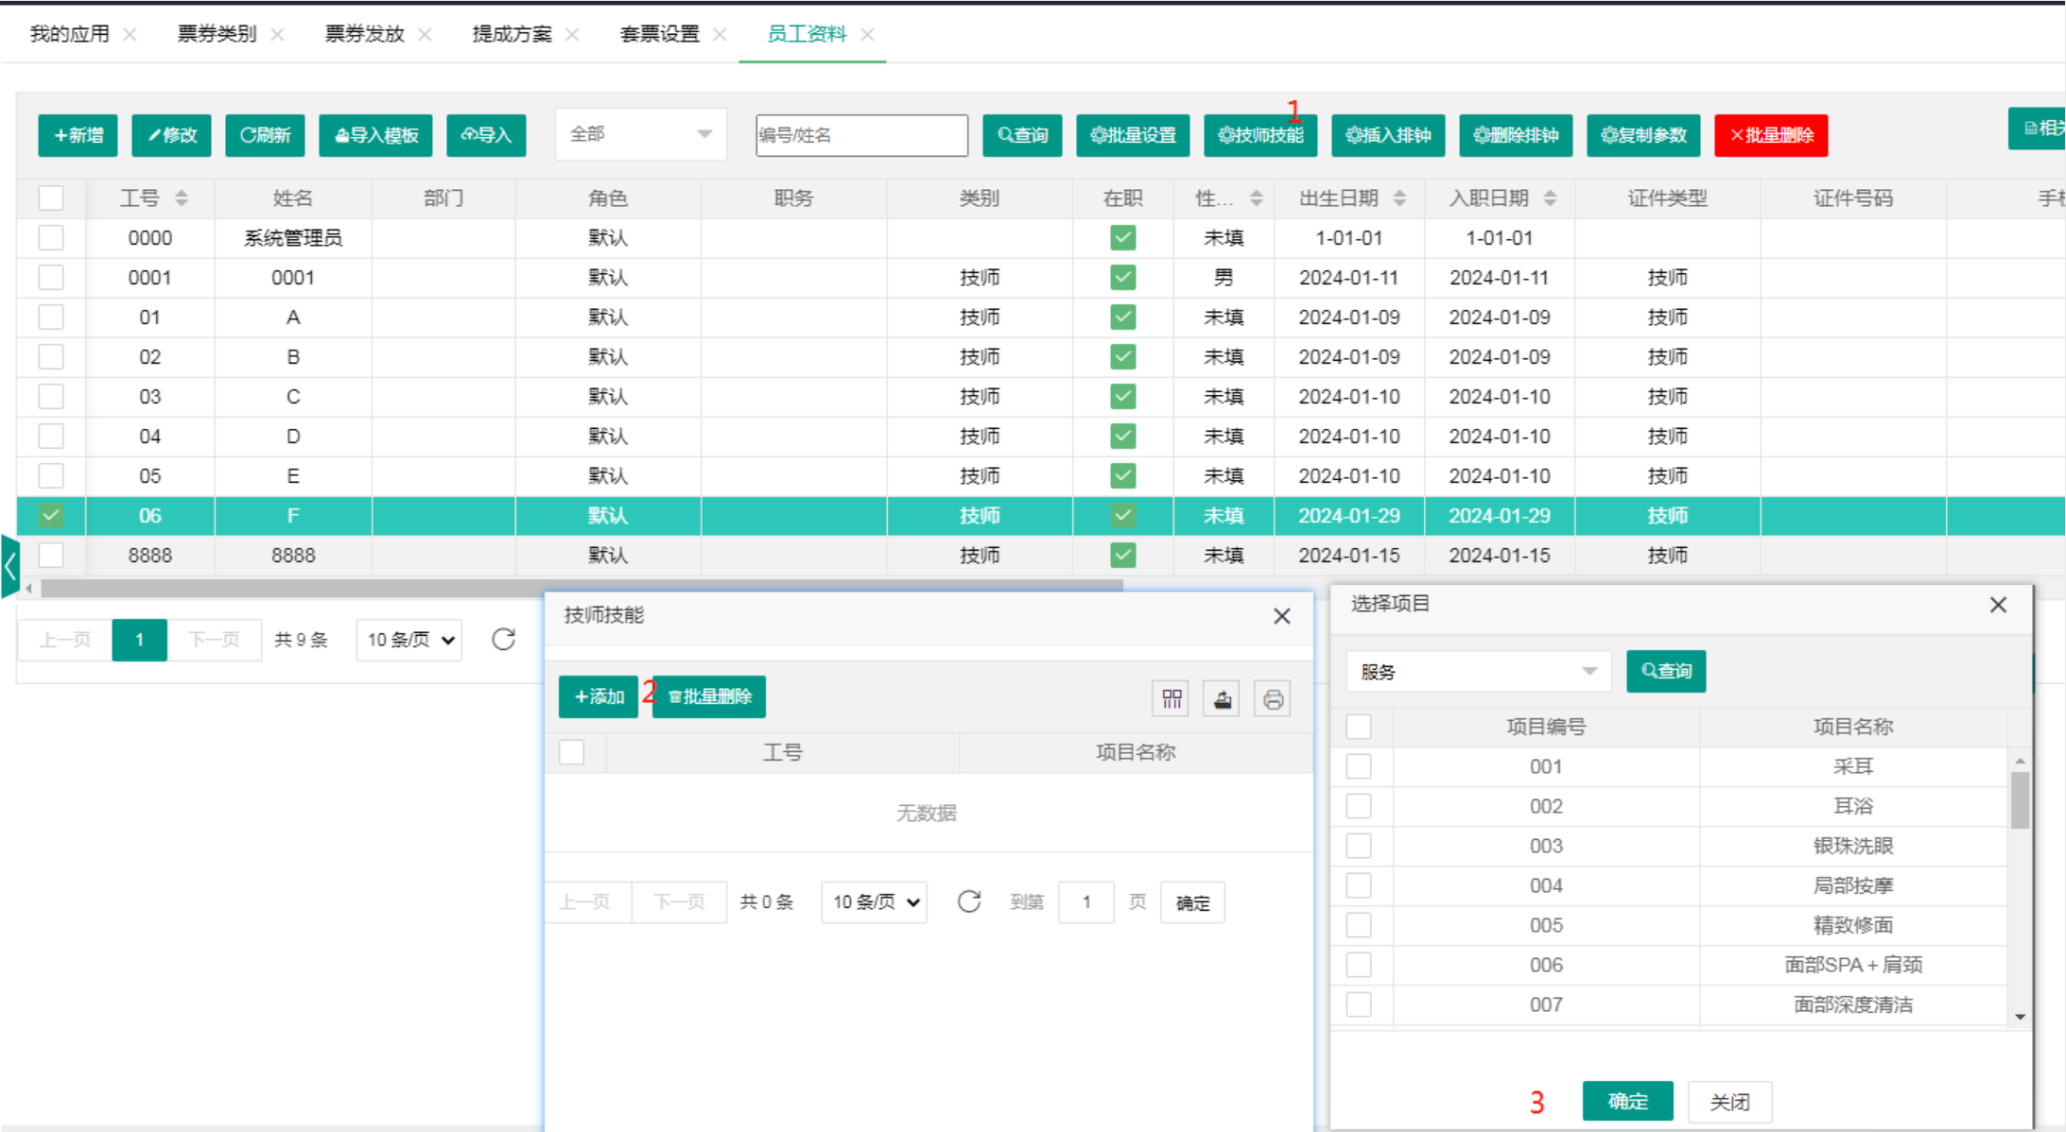Click the 复制参数 button
Screen dimensions: 2066x1132
pos(1643,135)
